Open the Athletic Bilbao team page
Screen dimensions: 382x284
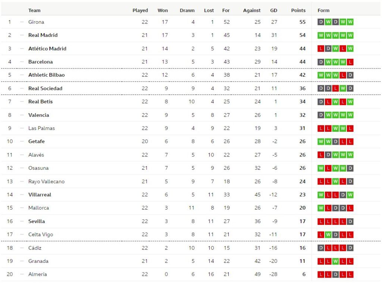46,75
